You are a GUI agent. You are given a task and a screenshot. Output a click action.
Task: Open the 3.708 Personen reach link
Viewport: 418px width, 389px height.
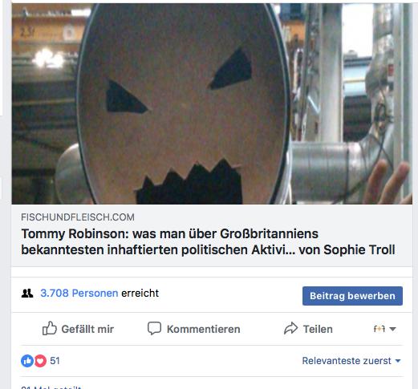79,294
